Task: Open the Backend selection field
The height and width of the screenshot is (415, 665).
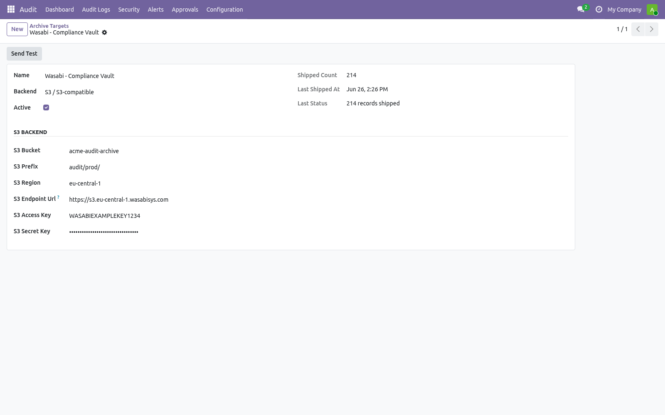Action: coord(163,92)
